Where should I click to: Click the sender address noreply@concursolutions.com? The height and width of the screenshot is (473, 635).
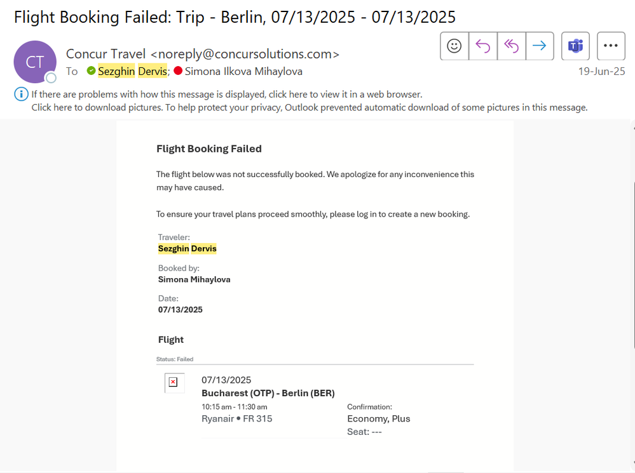pos(245,54)
